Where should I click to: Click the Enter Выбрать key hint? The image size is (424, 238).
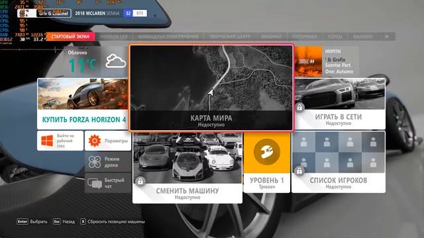[x=32, y=221]
